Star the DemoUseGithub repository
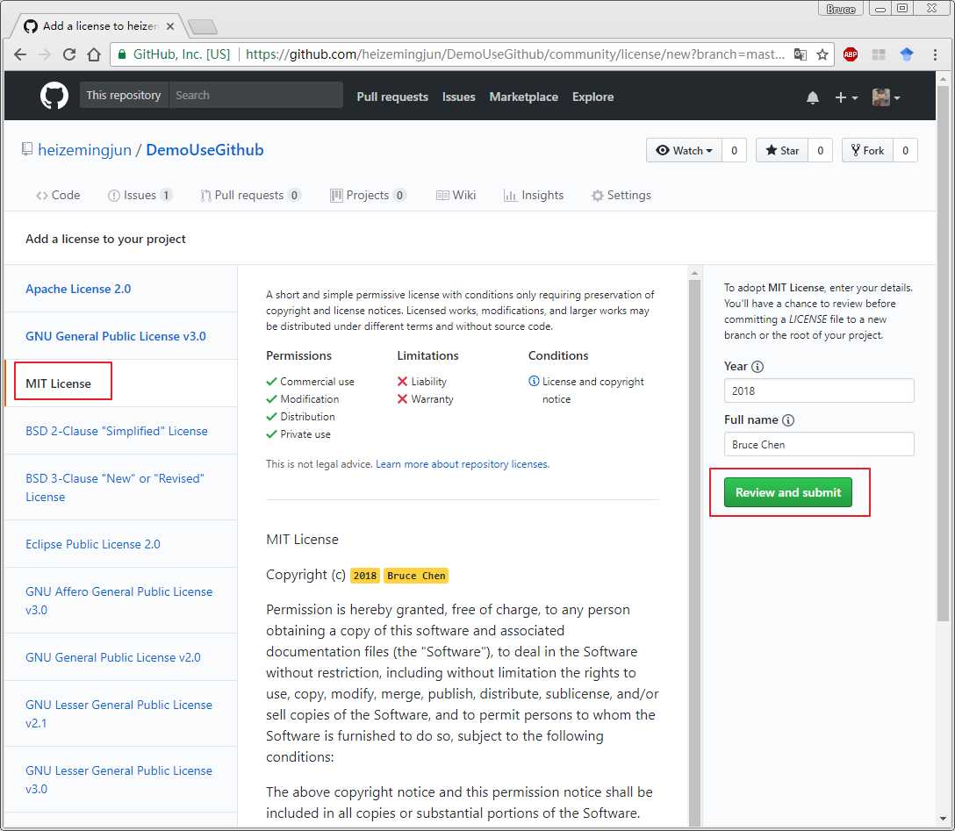Image resolution: width=955 pixels, height=831 pixels. pyautogui.click(x=782, y=150)
